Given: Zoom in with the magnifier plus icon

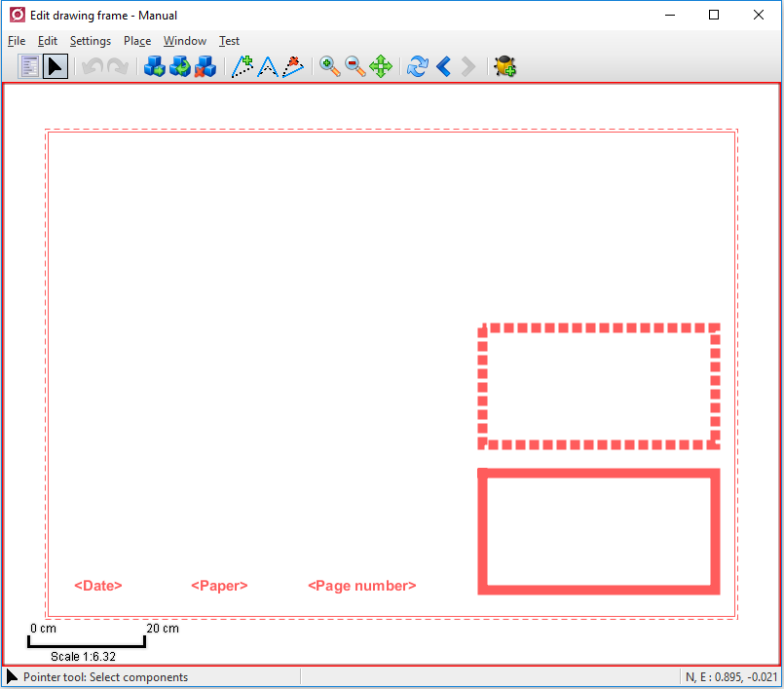Looking at the screenshot, I should coord(329,66).
